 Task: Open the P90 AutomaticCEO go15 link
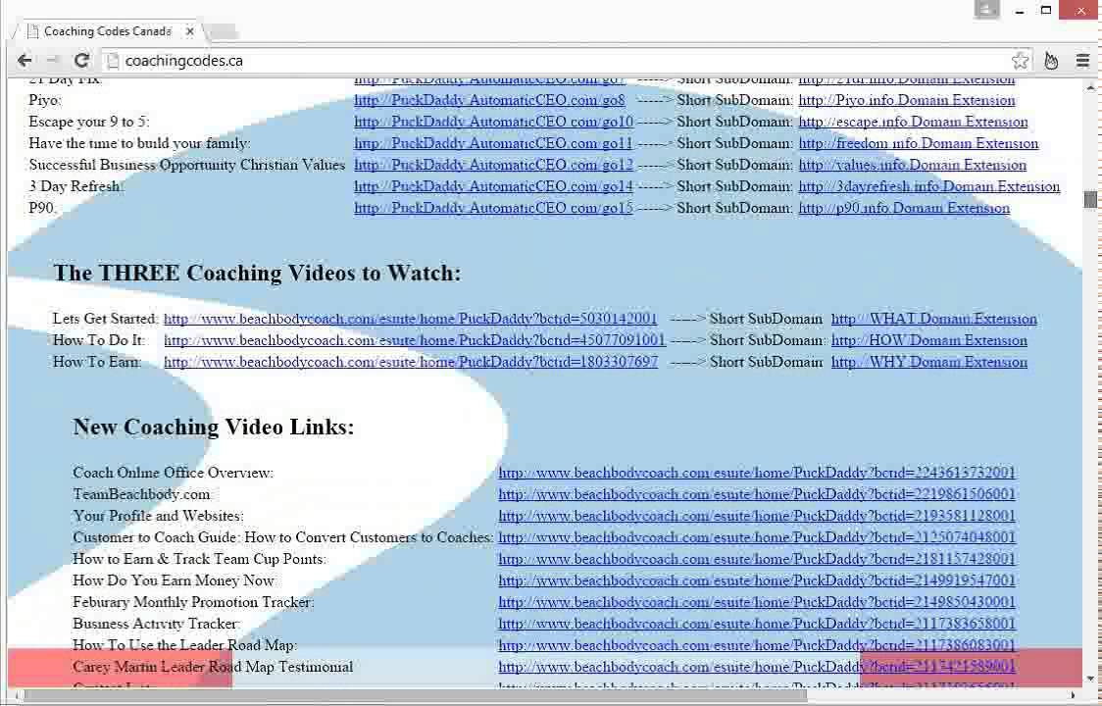[x=493, y=208]
